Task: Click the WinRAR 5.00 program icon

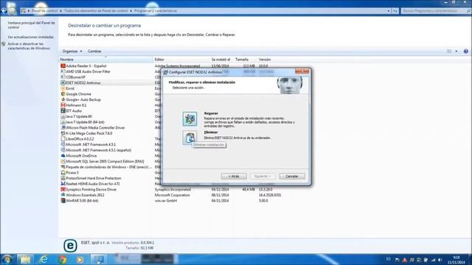Action: pyautogui.click(x=63, y=200)
